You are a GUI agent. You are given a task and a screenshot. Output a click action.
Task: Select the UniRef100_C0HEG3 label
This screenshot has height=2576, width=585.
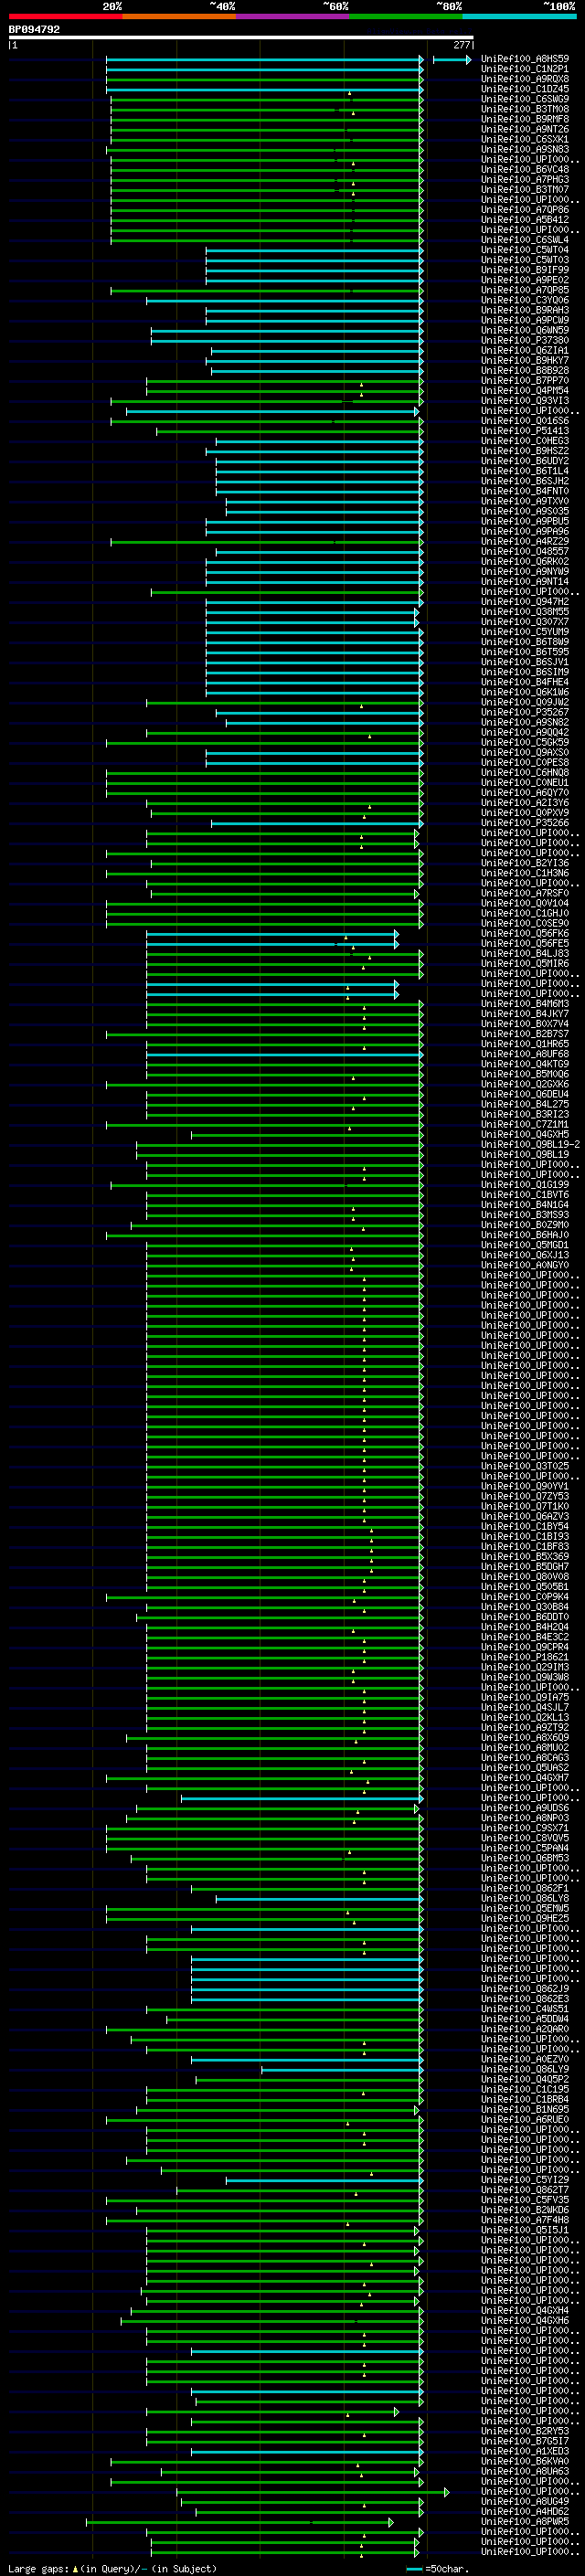coord(525,441)
